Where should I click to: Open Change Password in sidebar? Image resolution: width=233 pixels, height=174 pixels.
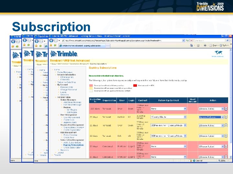click(68, 90)
